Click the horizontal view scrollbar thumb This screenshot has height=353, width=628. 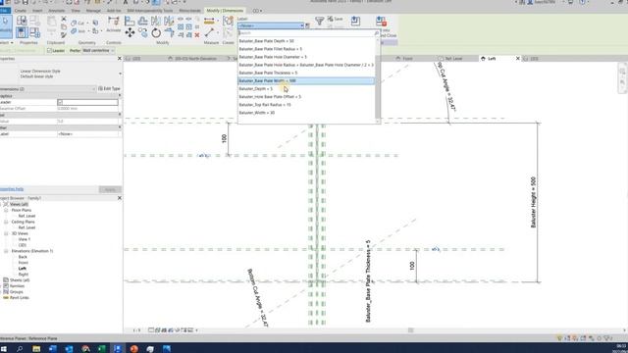tap(410, 330)
